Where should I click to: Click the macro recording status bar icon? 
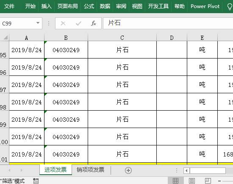point(36,181)
